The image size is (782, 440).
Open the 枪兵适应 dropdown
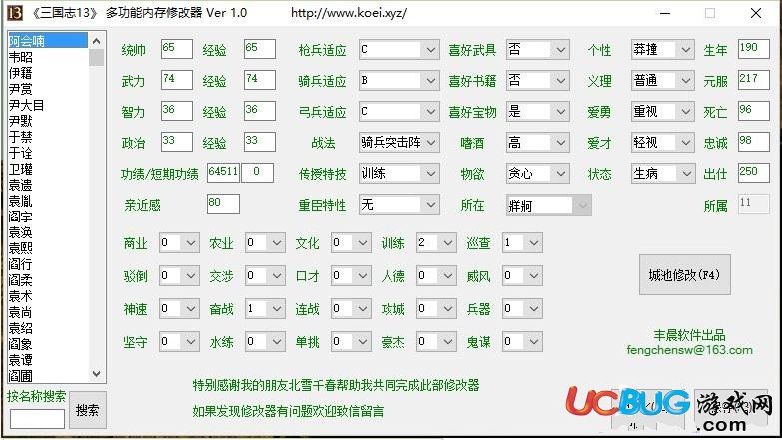(398, 49)
